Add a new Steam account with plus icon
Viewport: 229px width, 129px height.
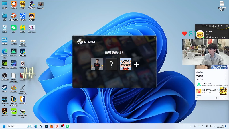(x=136, y=65)
